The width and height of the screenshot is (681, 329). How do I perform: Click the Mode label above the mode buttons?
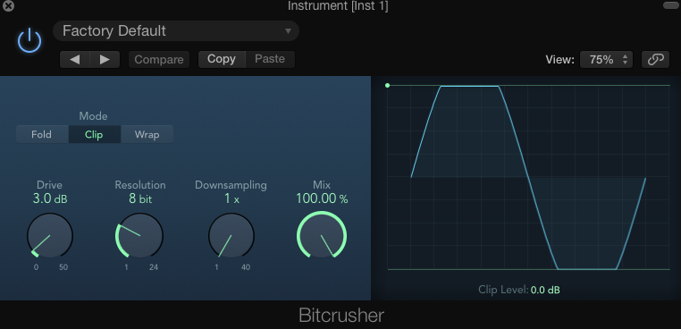tap(93, 116)
